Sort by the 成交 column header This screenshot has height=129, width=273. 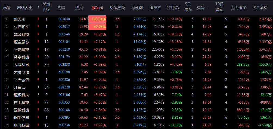(79, 8)
